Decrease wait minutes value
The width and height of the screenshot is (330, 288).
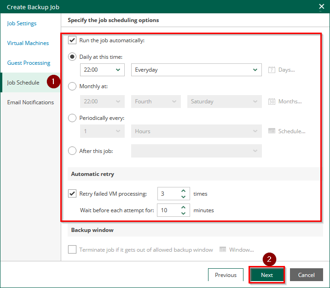pyautogui.click(x=183, y=213)
